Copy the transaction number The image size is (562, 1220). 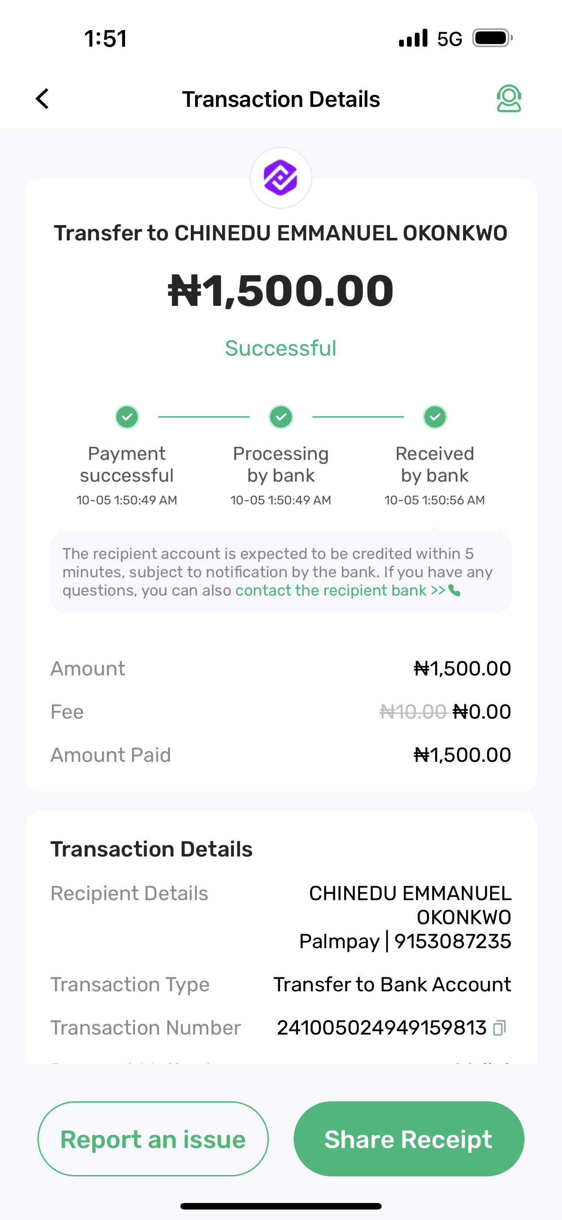point(500,1028)
